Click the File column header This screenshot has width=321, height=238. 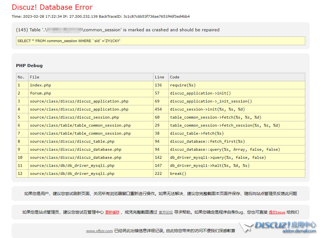point(35,77)
